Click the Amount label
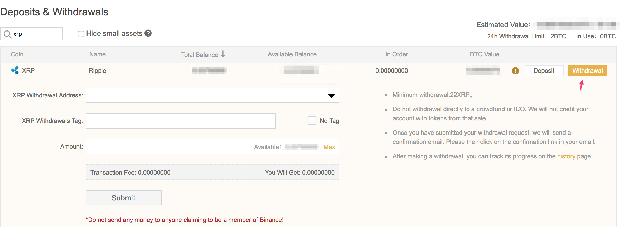This screenshot has width=620, height=227. (x=72, y=147)
